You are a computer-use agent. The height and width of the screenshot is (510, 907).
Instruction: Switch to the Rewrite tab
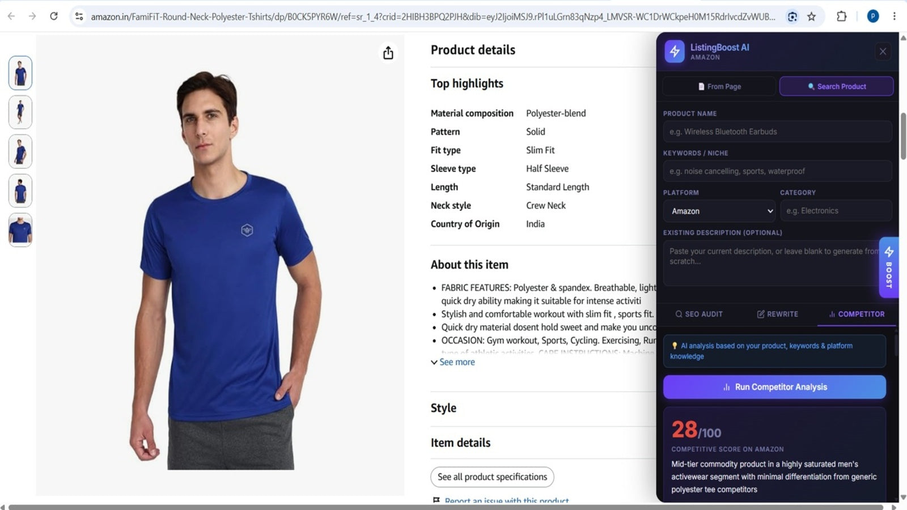tap(778, 314)
